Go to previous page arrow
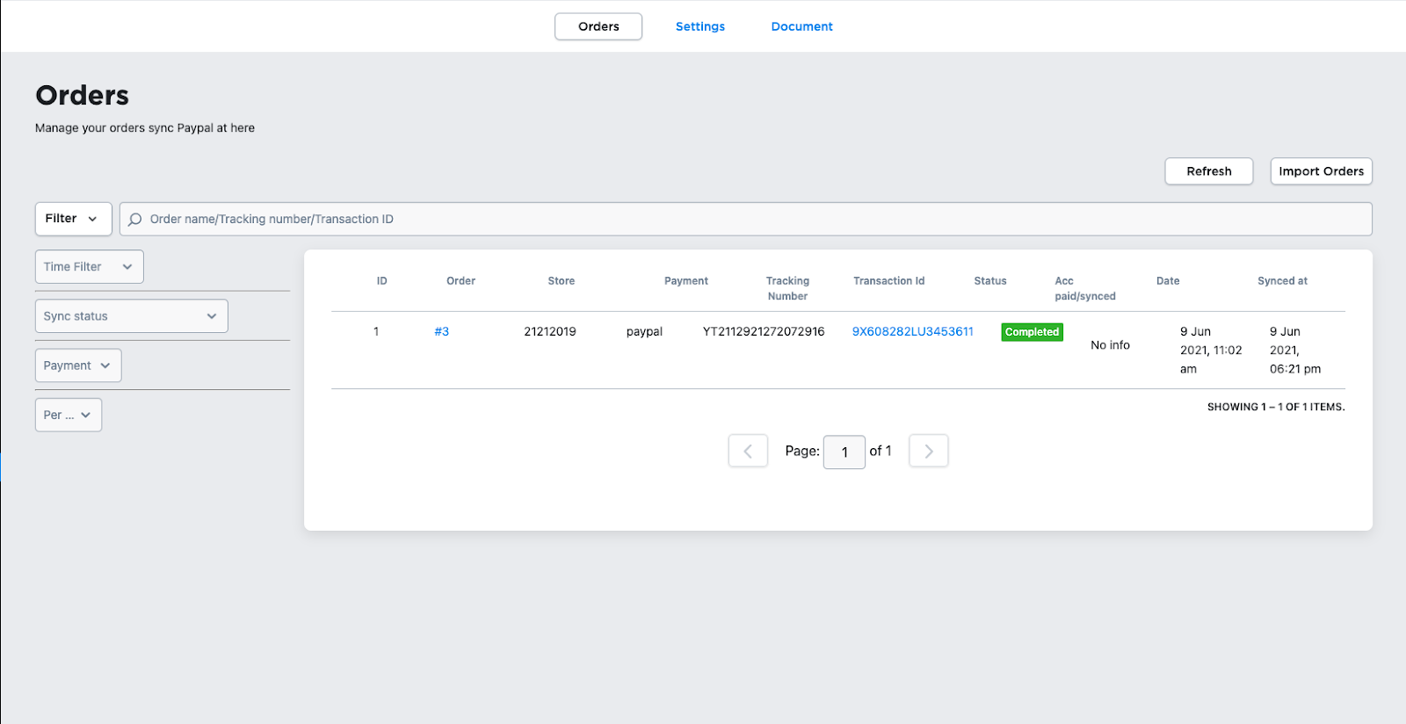The image size is (1406, 724). click(x=748, y=451)
